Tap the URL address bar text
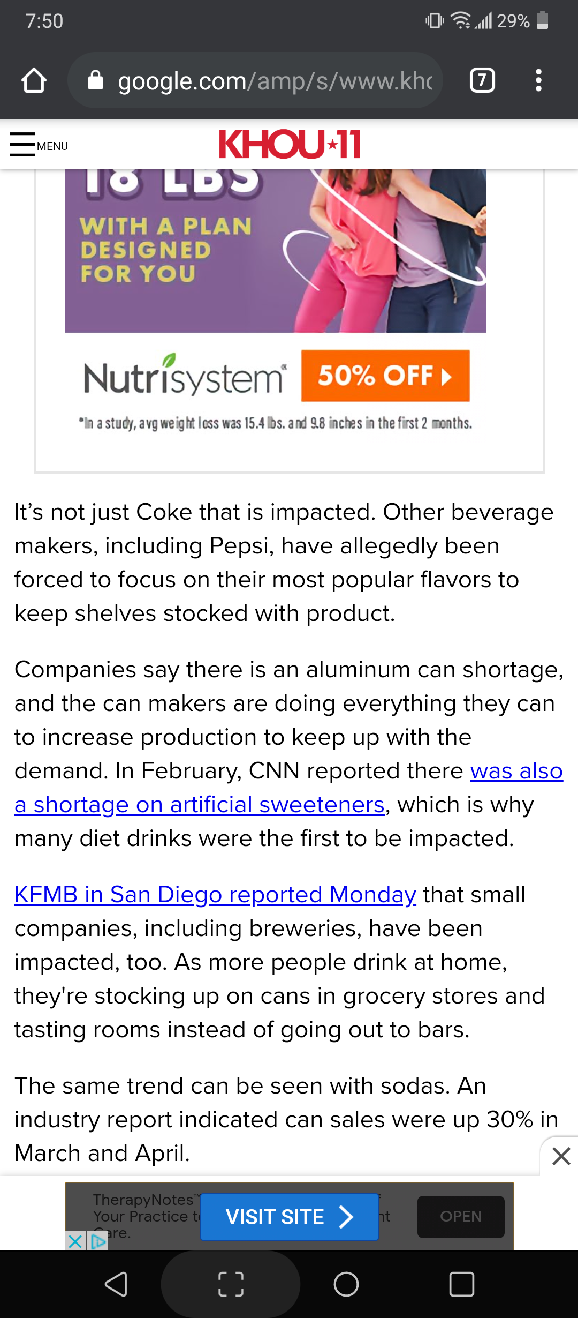The height and width of the screenshot is (1318, 578). click(275, 81)
